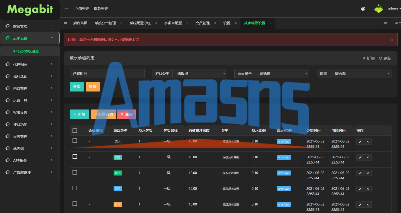Viewport: 401px width, 213px height.
Task: Click the 重置 button
Action: pos(93,87)
